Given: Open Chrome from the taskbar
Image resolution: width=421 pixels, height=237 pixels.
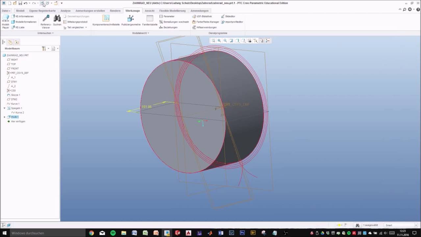Looking at the screenshot, I should [x=91, y=233].
